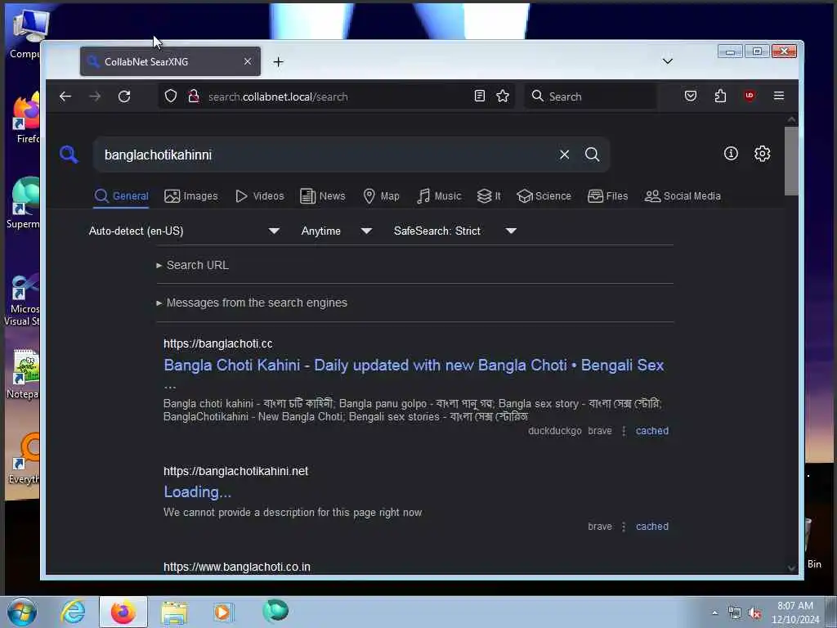
Task: Open the tracking protection shield icon
Action: click(x=170, y=96)
